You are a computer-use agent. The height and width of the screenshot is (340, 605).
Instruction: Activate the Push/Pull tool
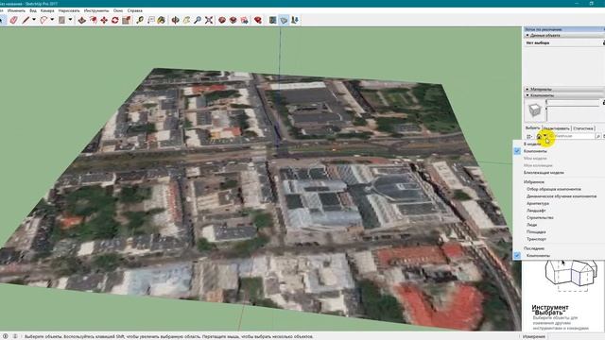click(x=82, y=20)
